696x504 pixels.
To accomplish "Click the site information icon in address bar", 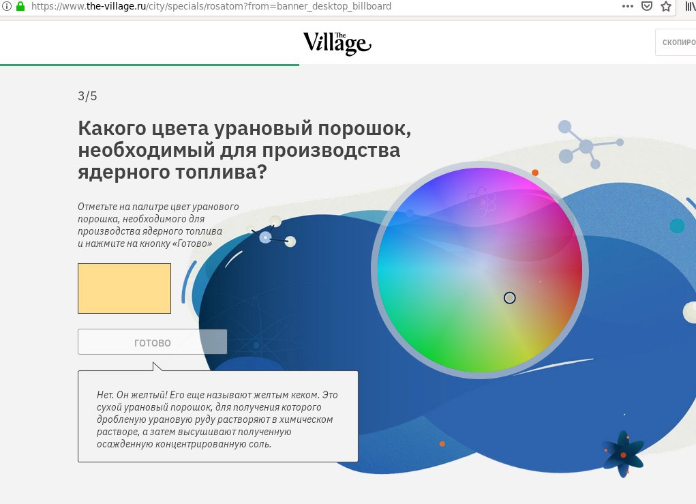I will click(6, 6).
